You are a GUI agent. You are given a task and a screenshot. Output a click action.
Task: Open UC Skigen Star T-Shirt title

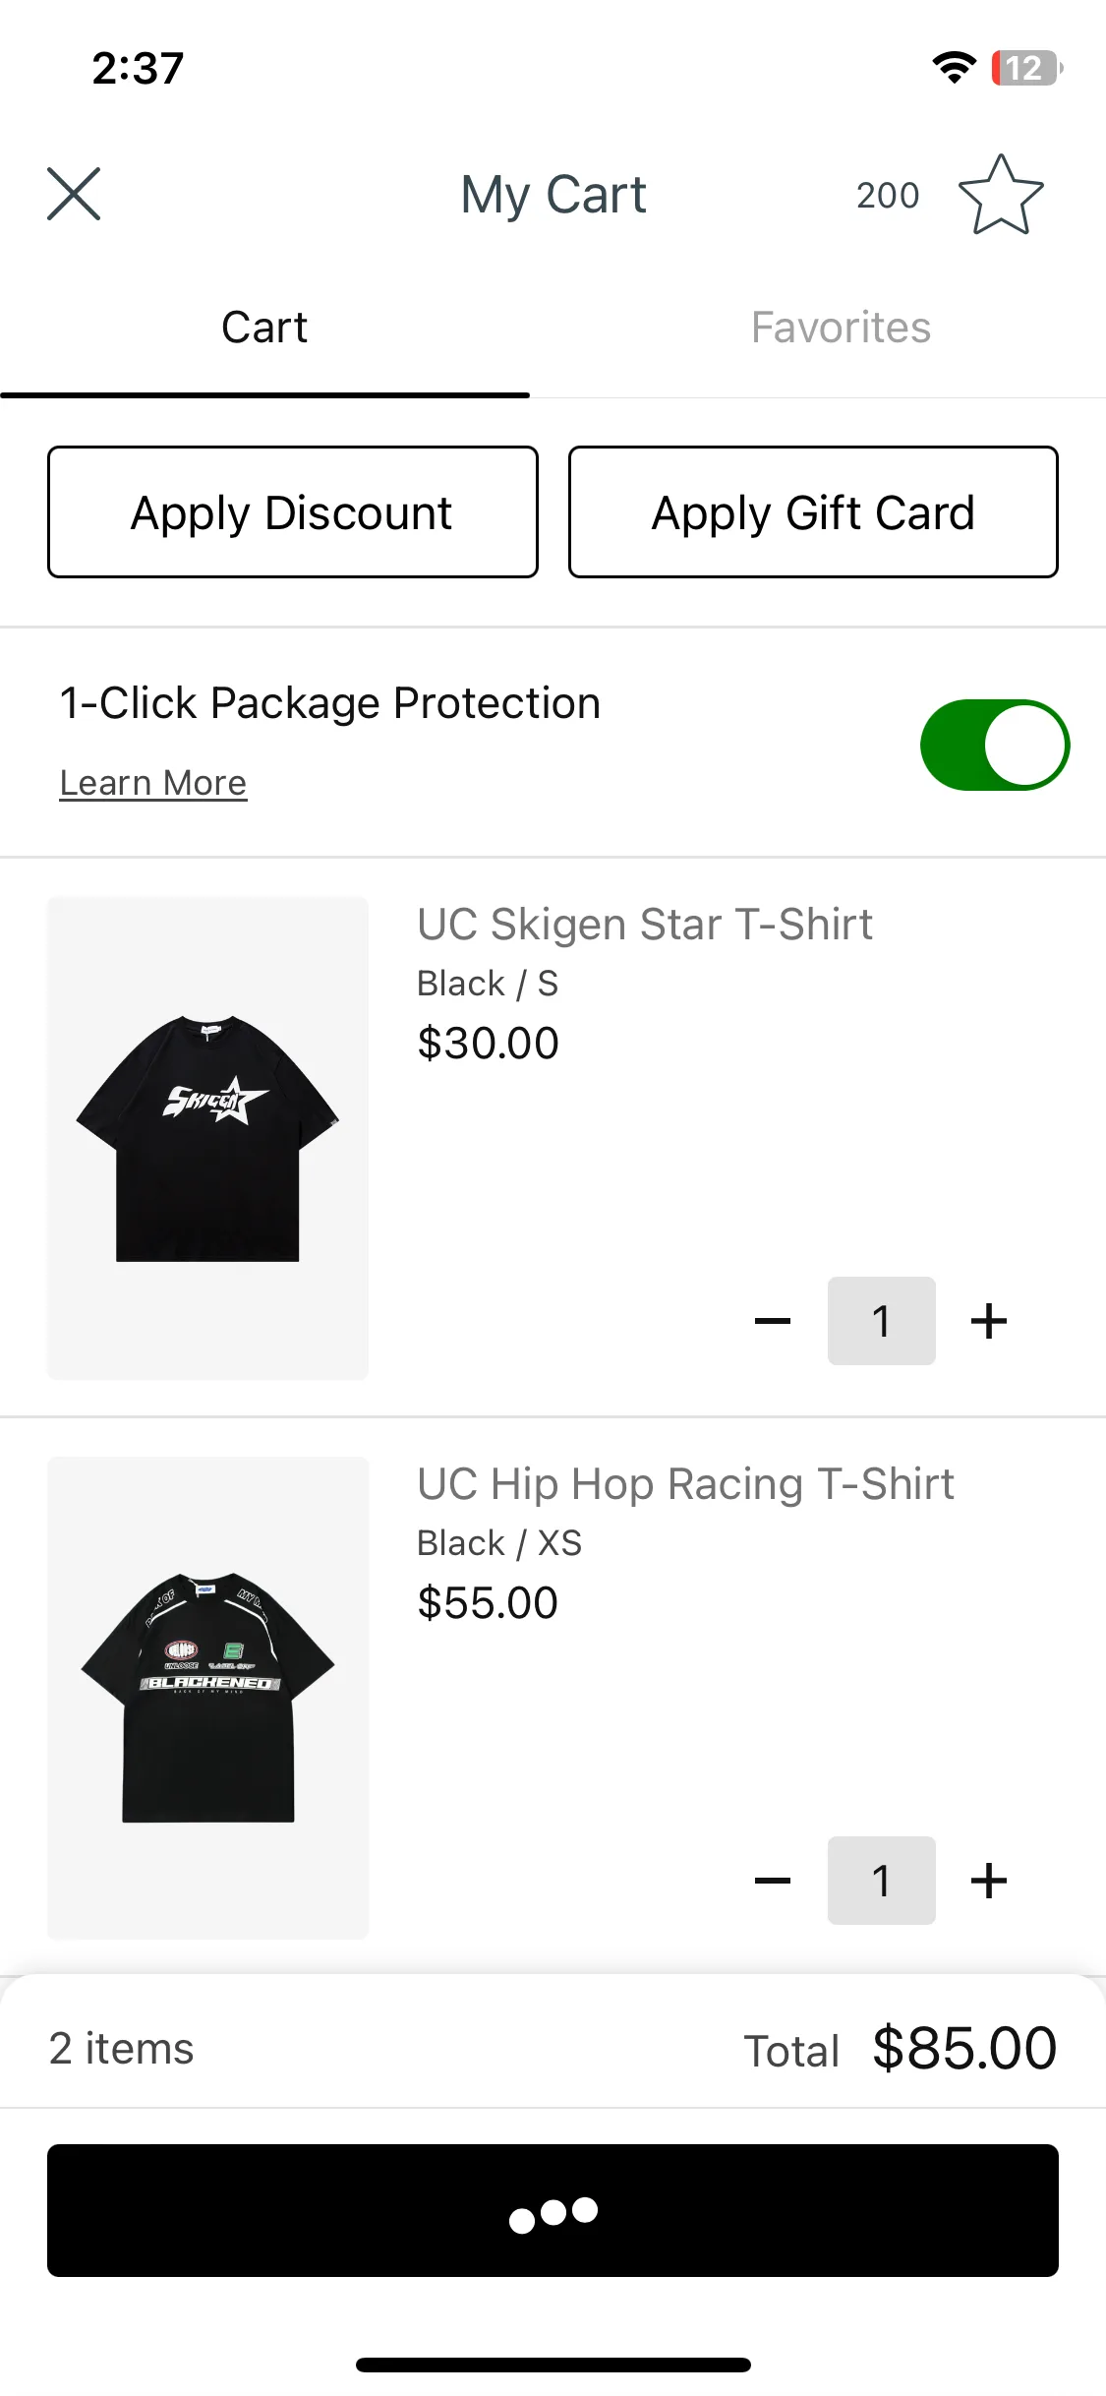[645, 925]
